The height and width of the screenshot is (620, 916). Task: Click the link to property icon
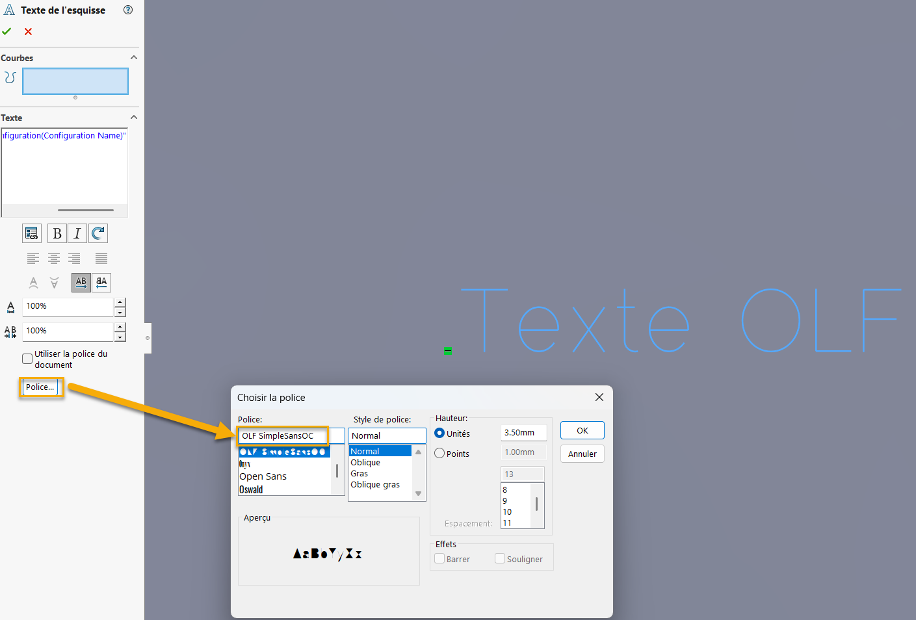(x=31, y=233)
